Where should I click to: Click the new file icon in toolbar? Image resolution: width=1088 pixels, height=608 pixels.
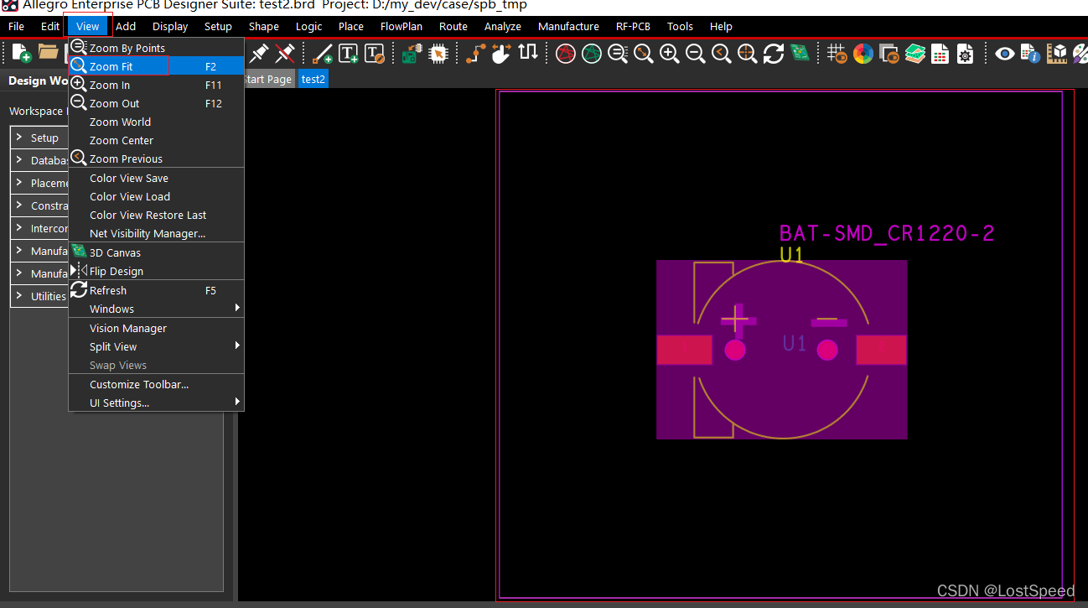tap(21, 54)
